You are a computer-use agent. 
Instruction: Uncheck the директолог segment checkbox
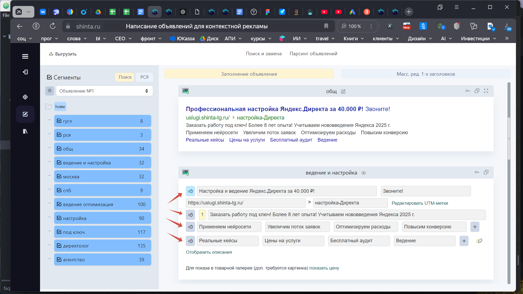(59, 246)
